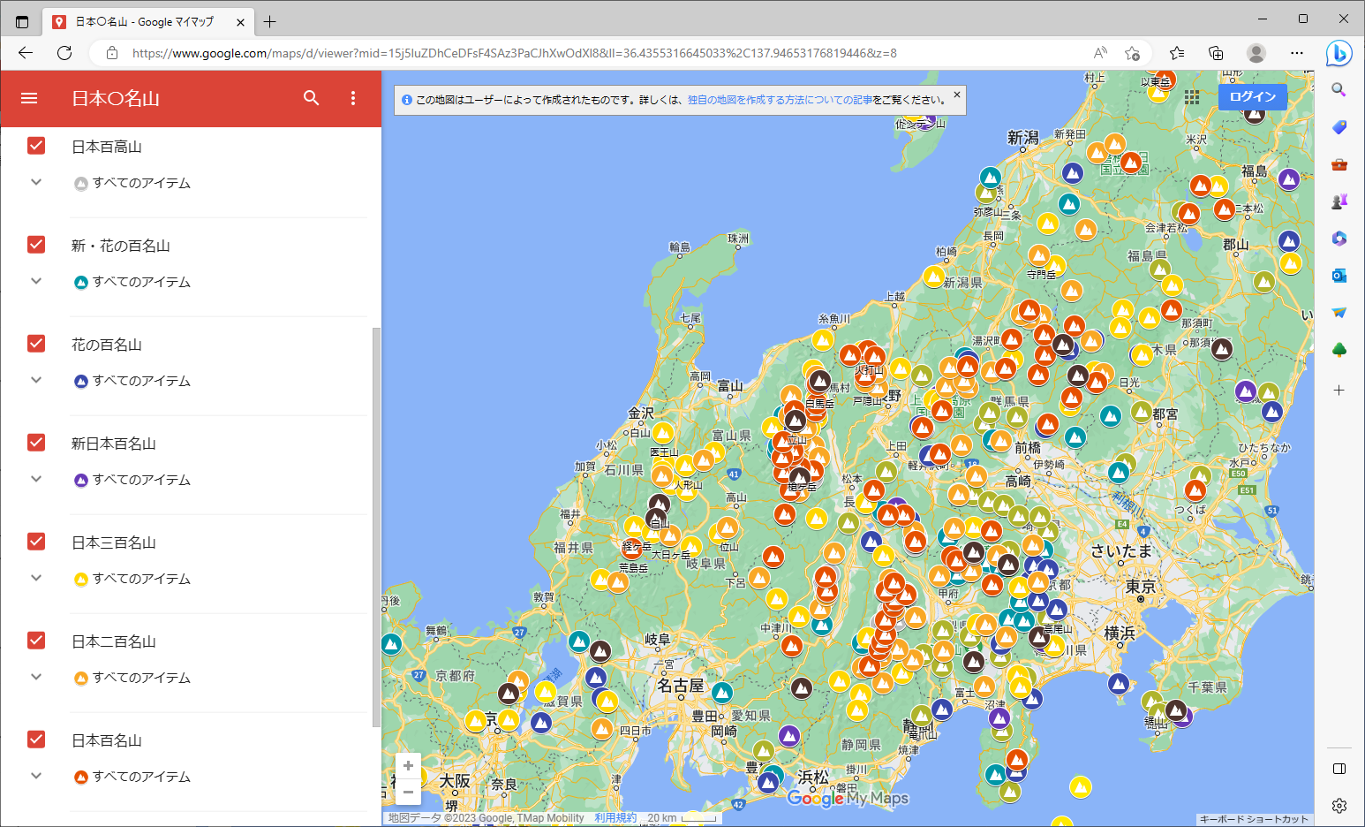Refresh the page using browser reload icon
The width and height of the screenshot is (1365, 827).
(x=64, y=53)
